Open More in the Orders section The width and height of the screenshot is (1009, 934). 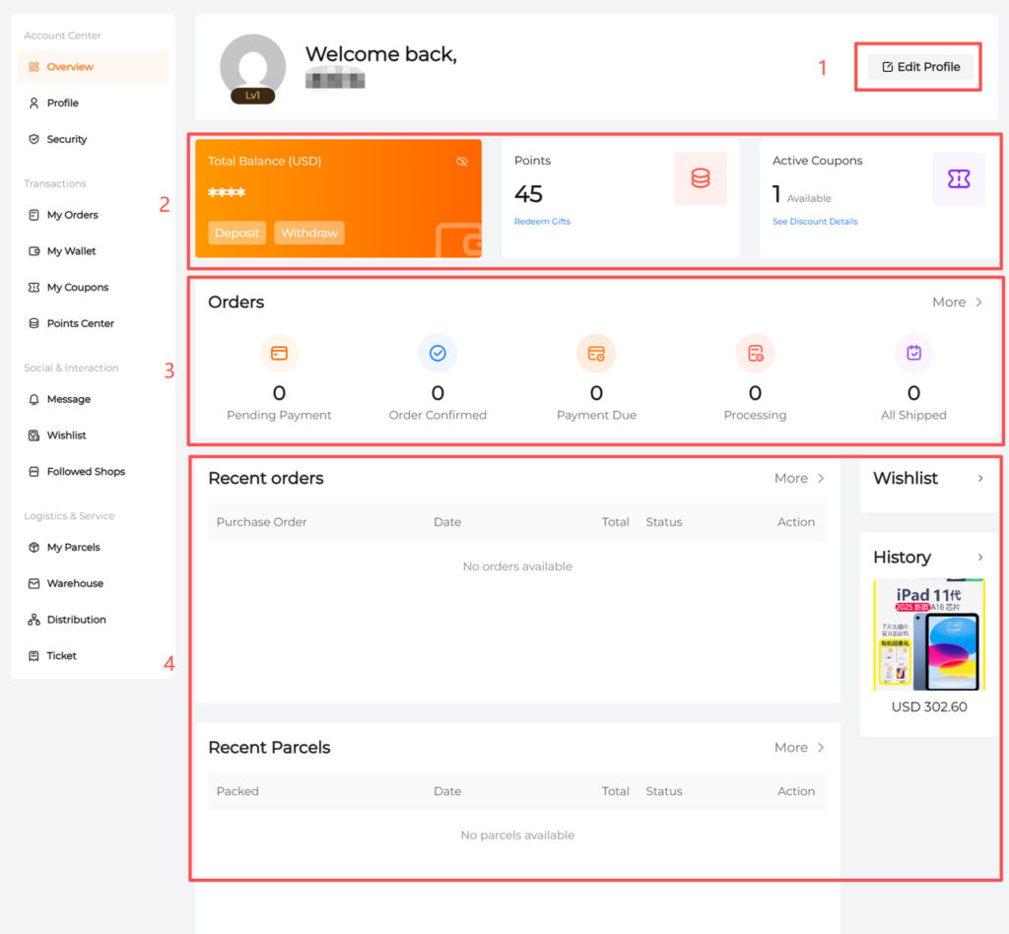coord(957,302)
